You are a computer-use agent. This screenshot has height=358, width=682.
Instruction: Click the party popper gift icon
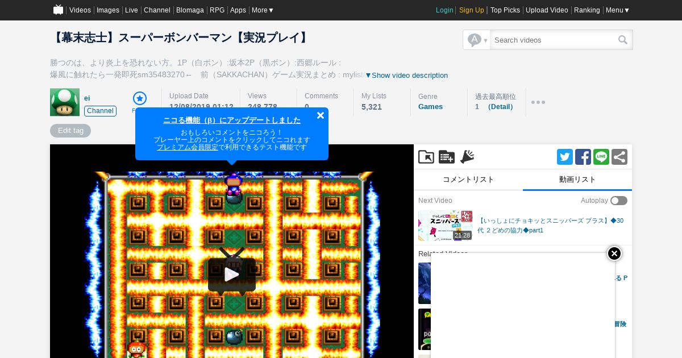467,157
